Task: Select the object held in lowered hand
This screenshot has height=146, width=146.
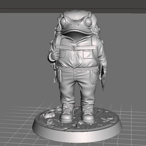Action: [103, 78]
